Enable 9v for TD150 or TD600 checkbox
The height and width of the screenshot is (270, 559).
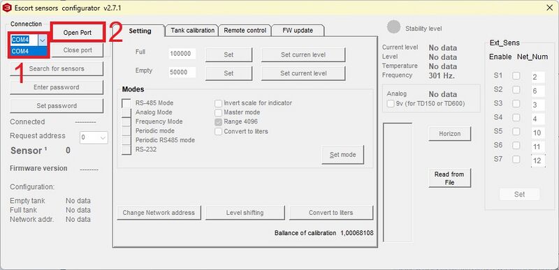[x=391, y=104]
